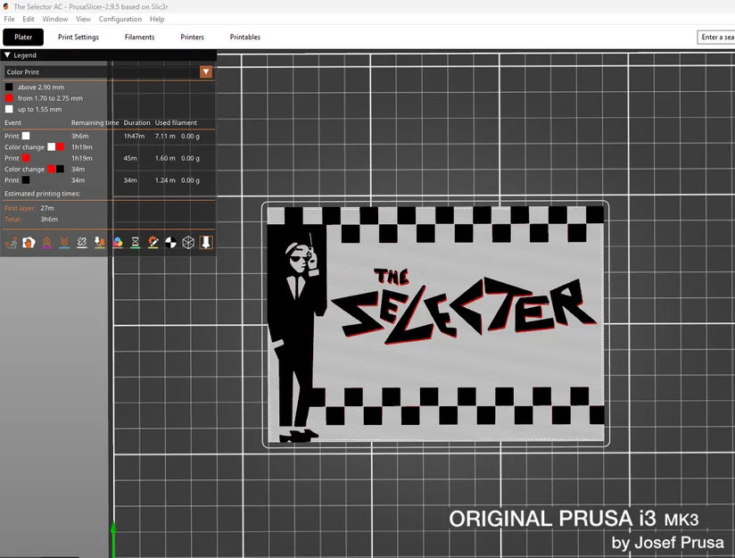735x558 pixels.
Task: Click the 'Remaining time' column header
Action: pyautogui.click(x=95, y=123)
